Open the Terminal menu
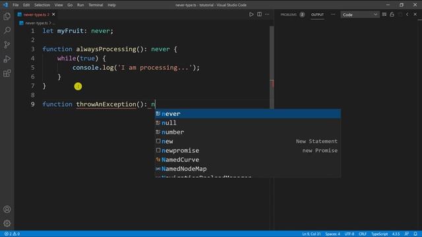The image size is (422, 237). (x=96, y=5)
